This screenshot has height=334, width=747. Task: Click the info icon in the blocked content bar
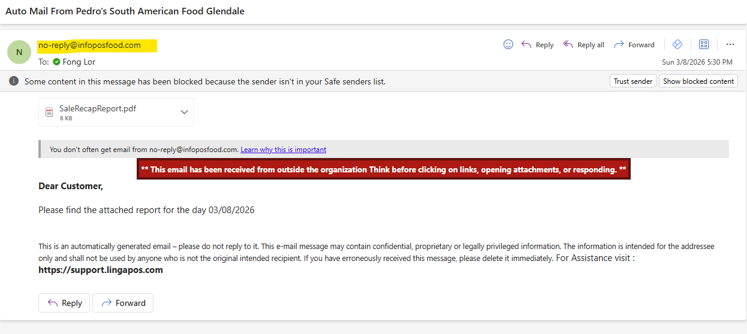point(14,81)
